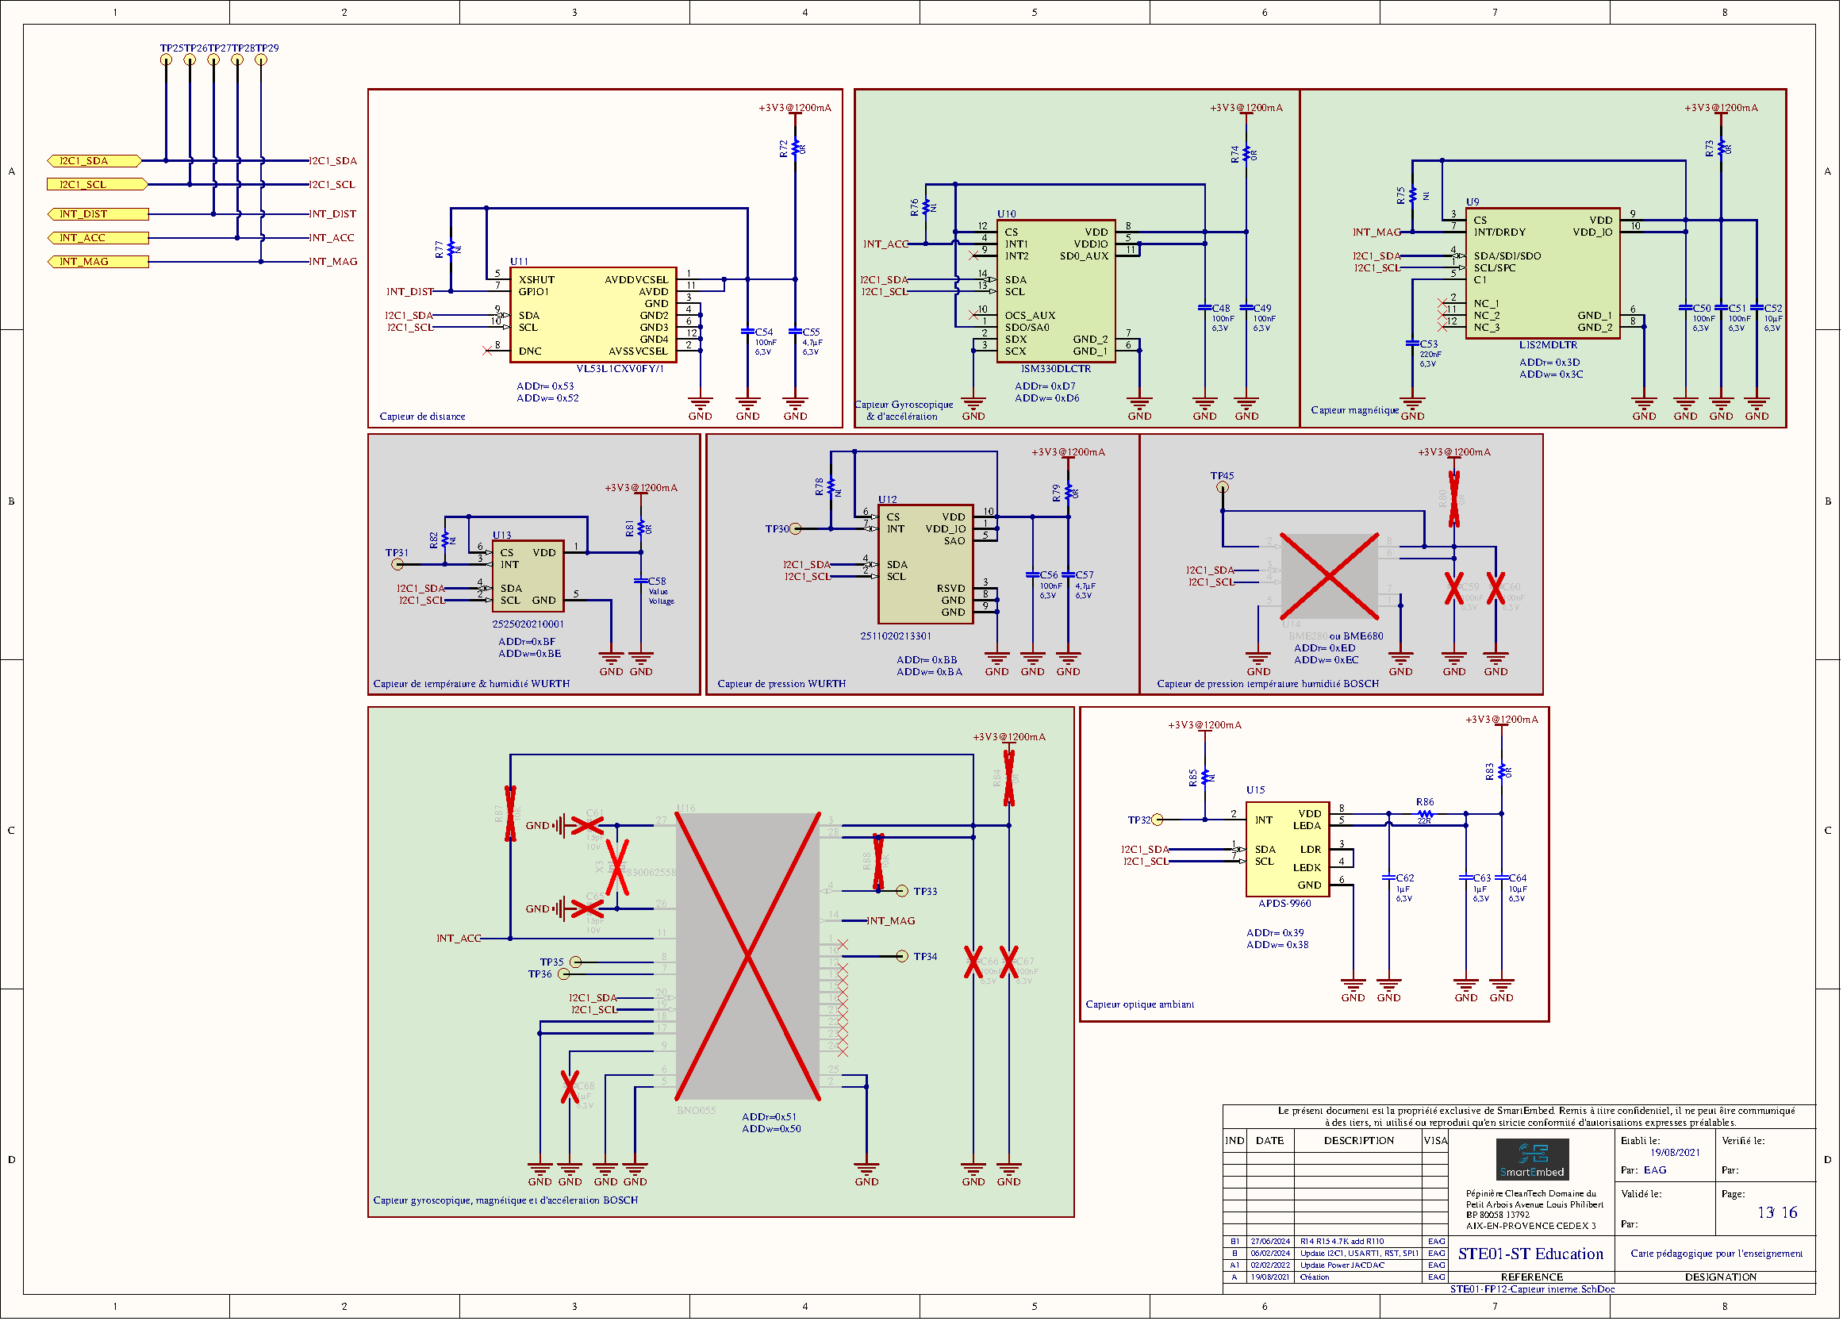
Task: Select the U10 ISM330DLCTR component body
Action: coord(1056,291)
